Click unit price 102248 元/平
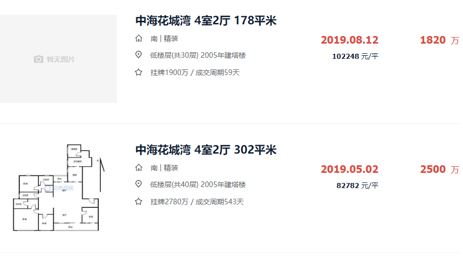The width and height of the screenshot is (463, 256). click(355, 56)
